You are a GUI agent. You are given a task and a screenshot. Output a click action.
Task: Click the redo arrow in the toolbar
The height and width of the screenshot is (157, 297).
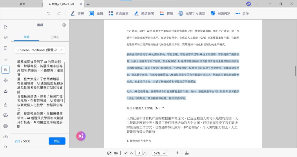(x=59, y=13)
